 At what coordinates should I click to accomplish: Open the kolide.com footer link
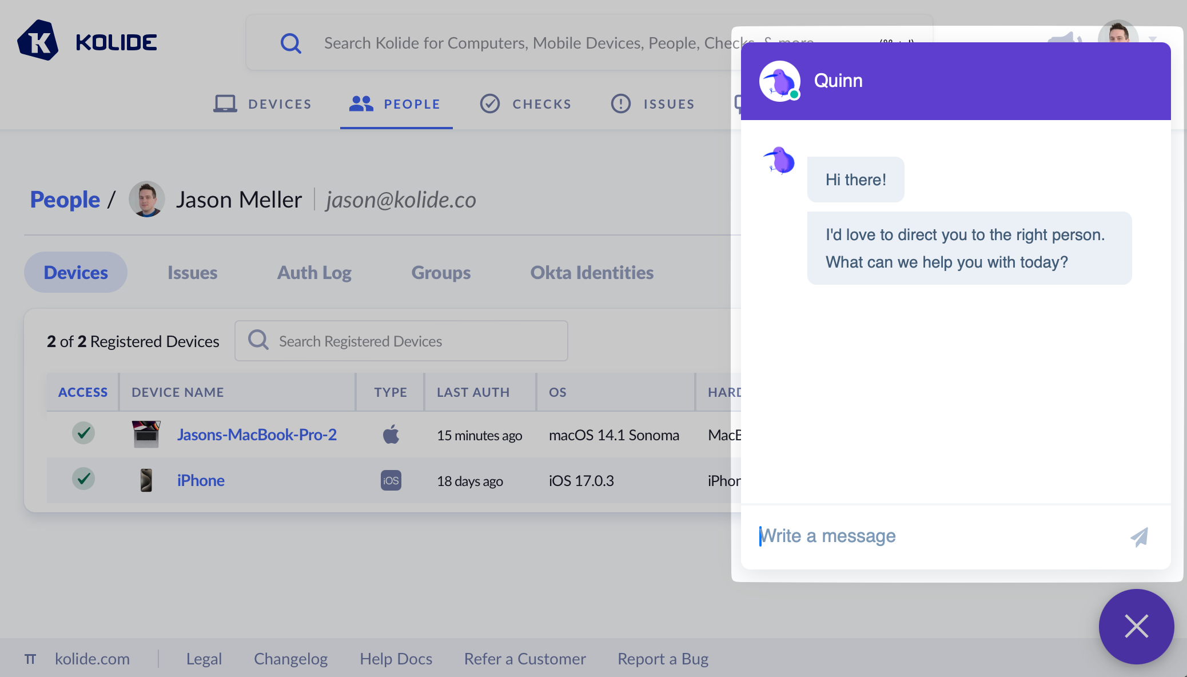[92, 659]
